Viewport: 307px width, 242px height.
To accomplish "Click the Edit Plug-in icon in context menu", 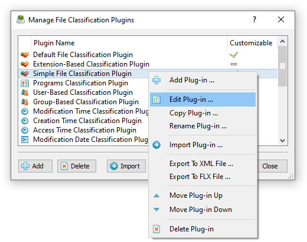I will [156, 100].
